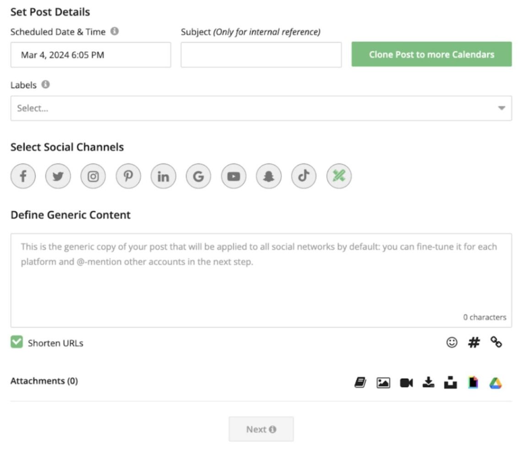Select the YouTube social channel
Screen dimensions: 522x449
tap(233, 176)
